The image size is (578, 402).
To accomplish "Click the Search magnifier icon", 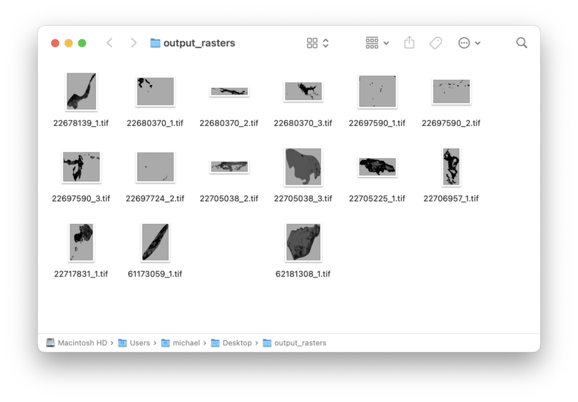I will point(521,42).
